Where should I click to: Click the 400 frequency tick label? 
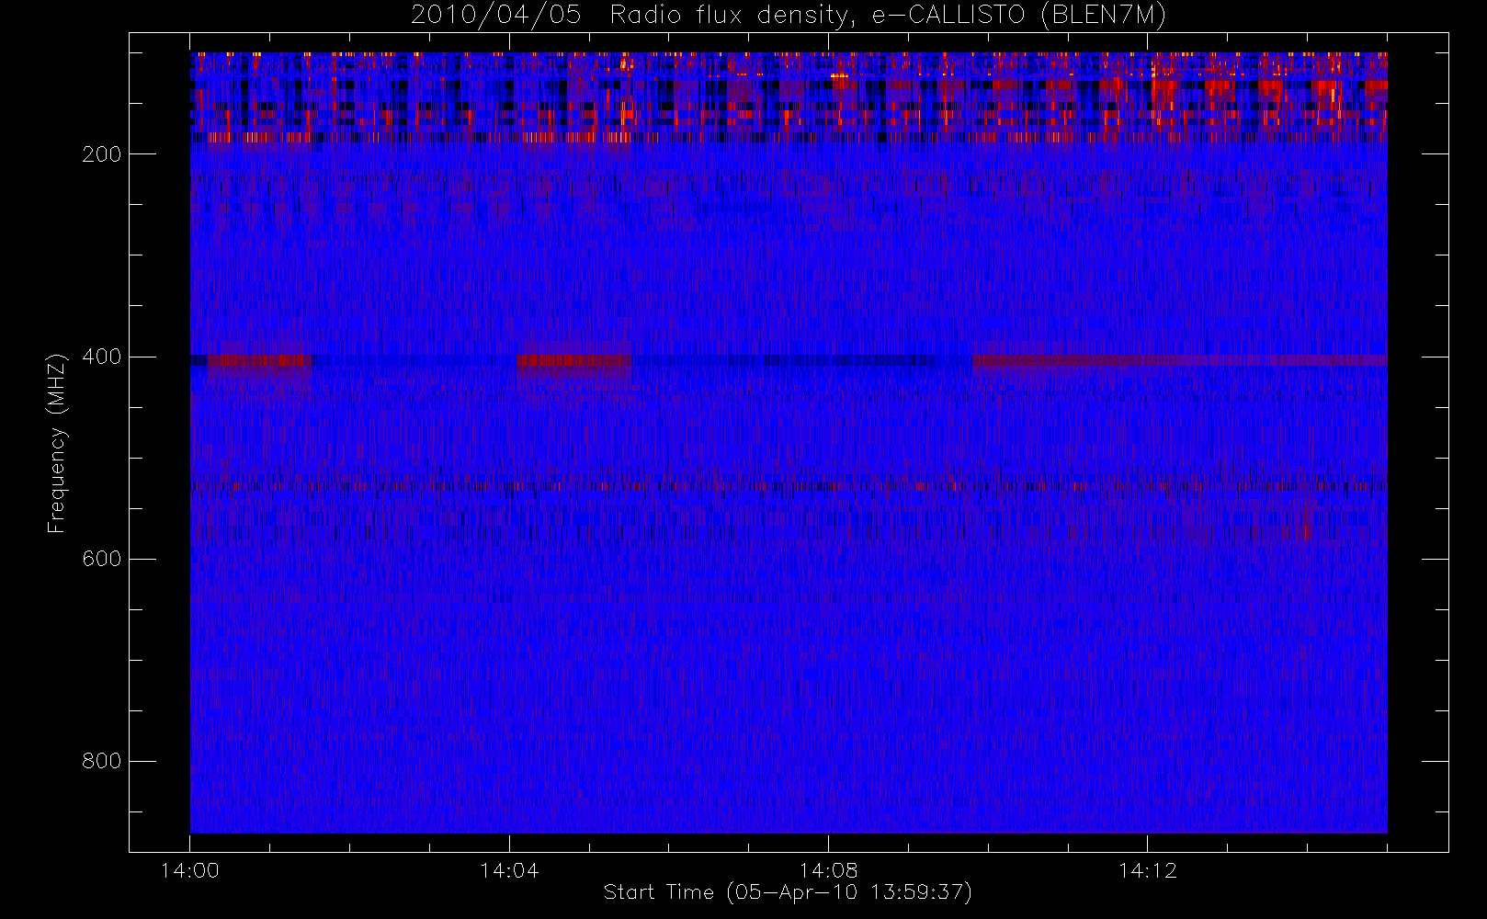tap(102, 357)
